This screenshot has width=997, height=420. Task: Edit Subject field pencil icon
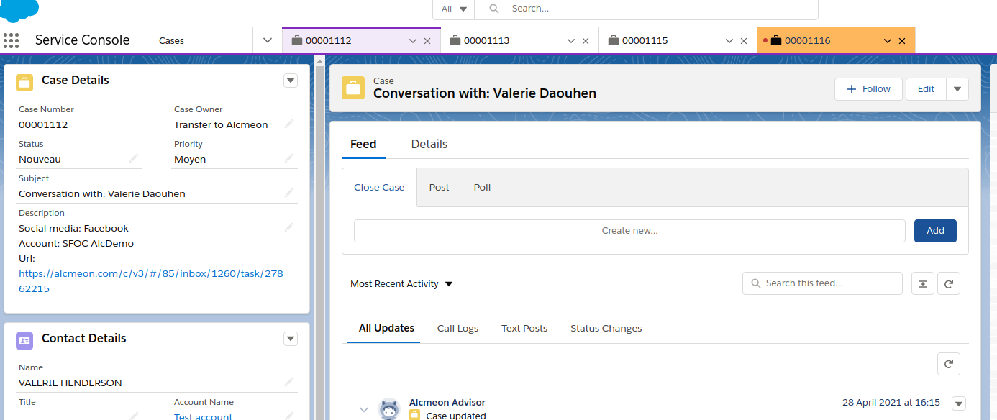pos(289,193)
